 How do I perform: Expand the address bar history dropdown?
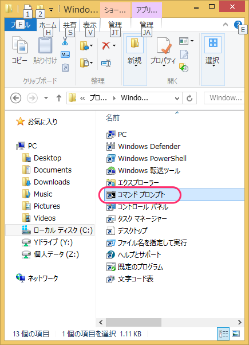177,98
